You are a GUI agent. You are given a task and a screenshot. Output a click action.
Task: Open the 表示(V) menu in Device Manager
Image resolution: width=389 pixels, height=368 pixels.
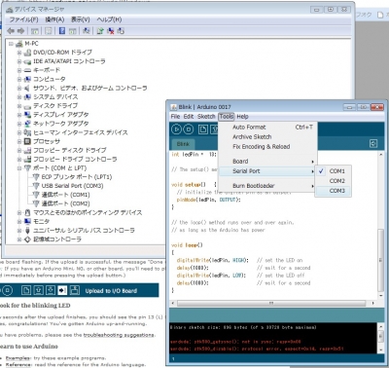[x=81, y=19]
